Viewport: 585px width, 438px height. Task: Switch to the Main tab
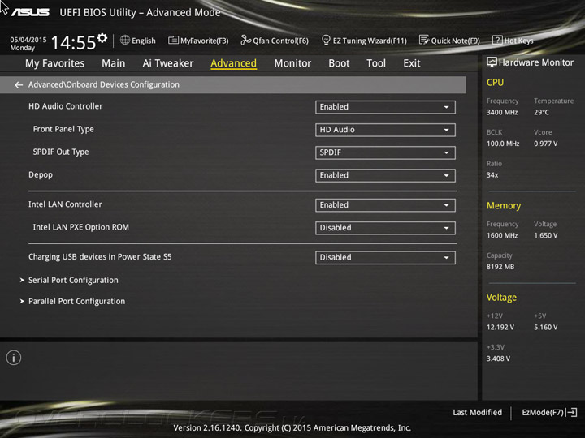[114, 63]
